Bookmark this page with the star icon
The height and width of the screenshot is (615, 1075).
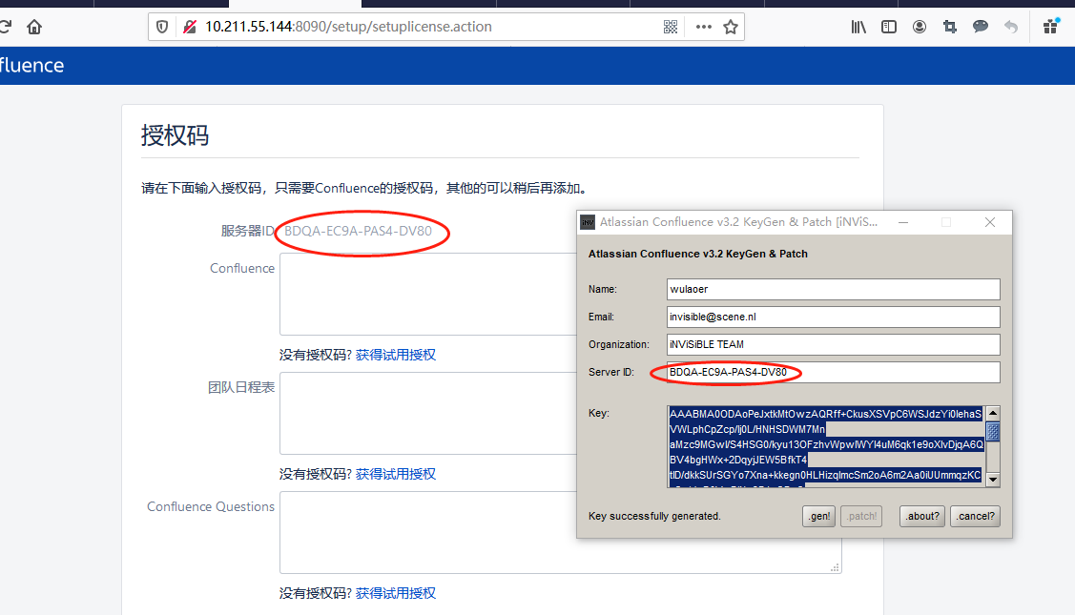coord(731,27)
